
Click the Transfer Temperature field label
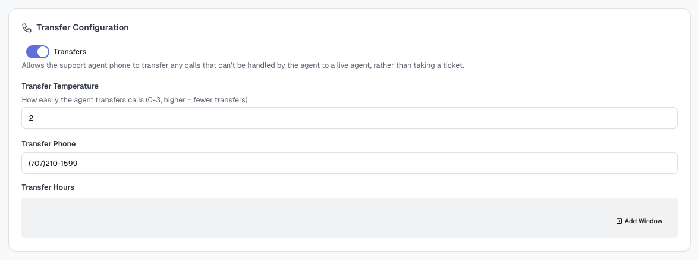pos(60,86)
